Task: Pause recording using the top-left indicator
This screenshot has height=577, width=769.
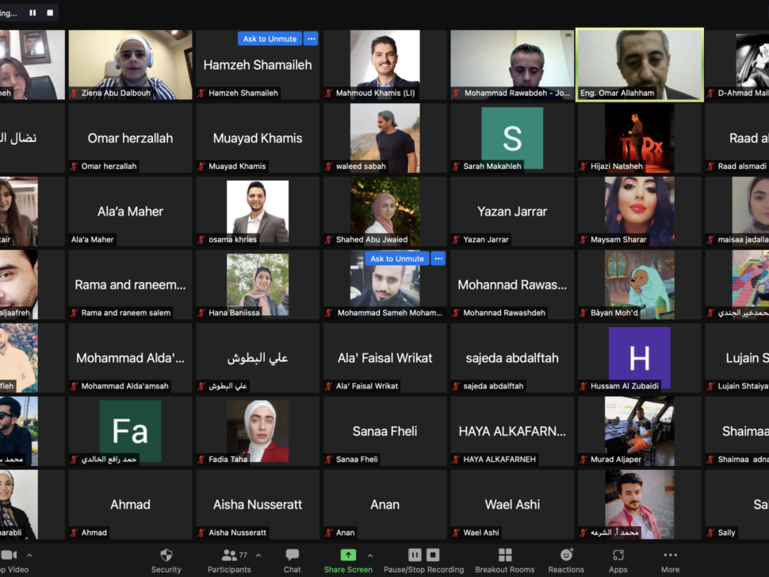Action: [x=33, y=13]
